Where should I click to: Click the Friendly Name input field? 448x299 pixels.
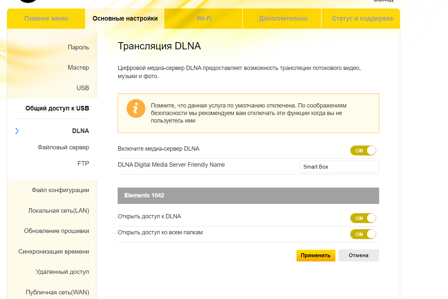tap(339, 167)
